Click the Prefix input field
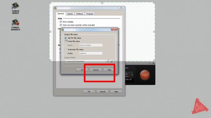The height and width of the screenshot is (118, 211). click(91, 53)
